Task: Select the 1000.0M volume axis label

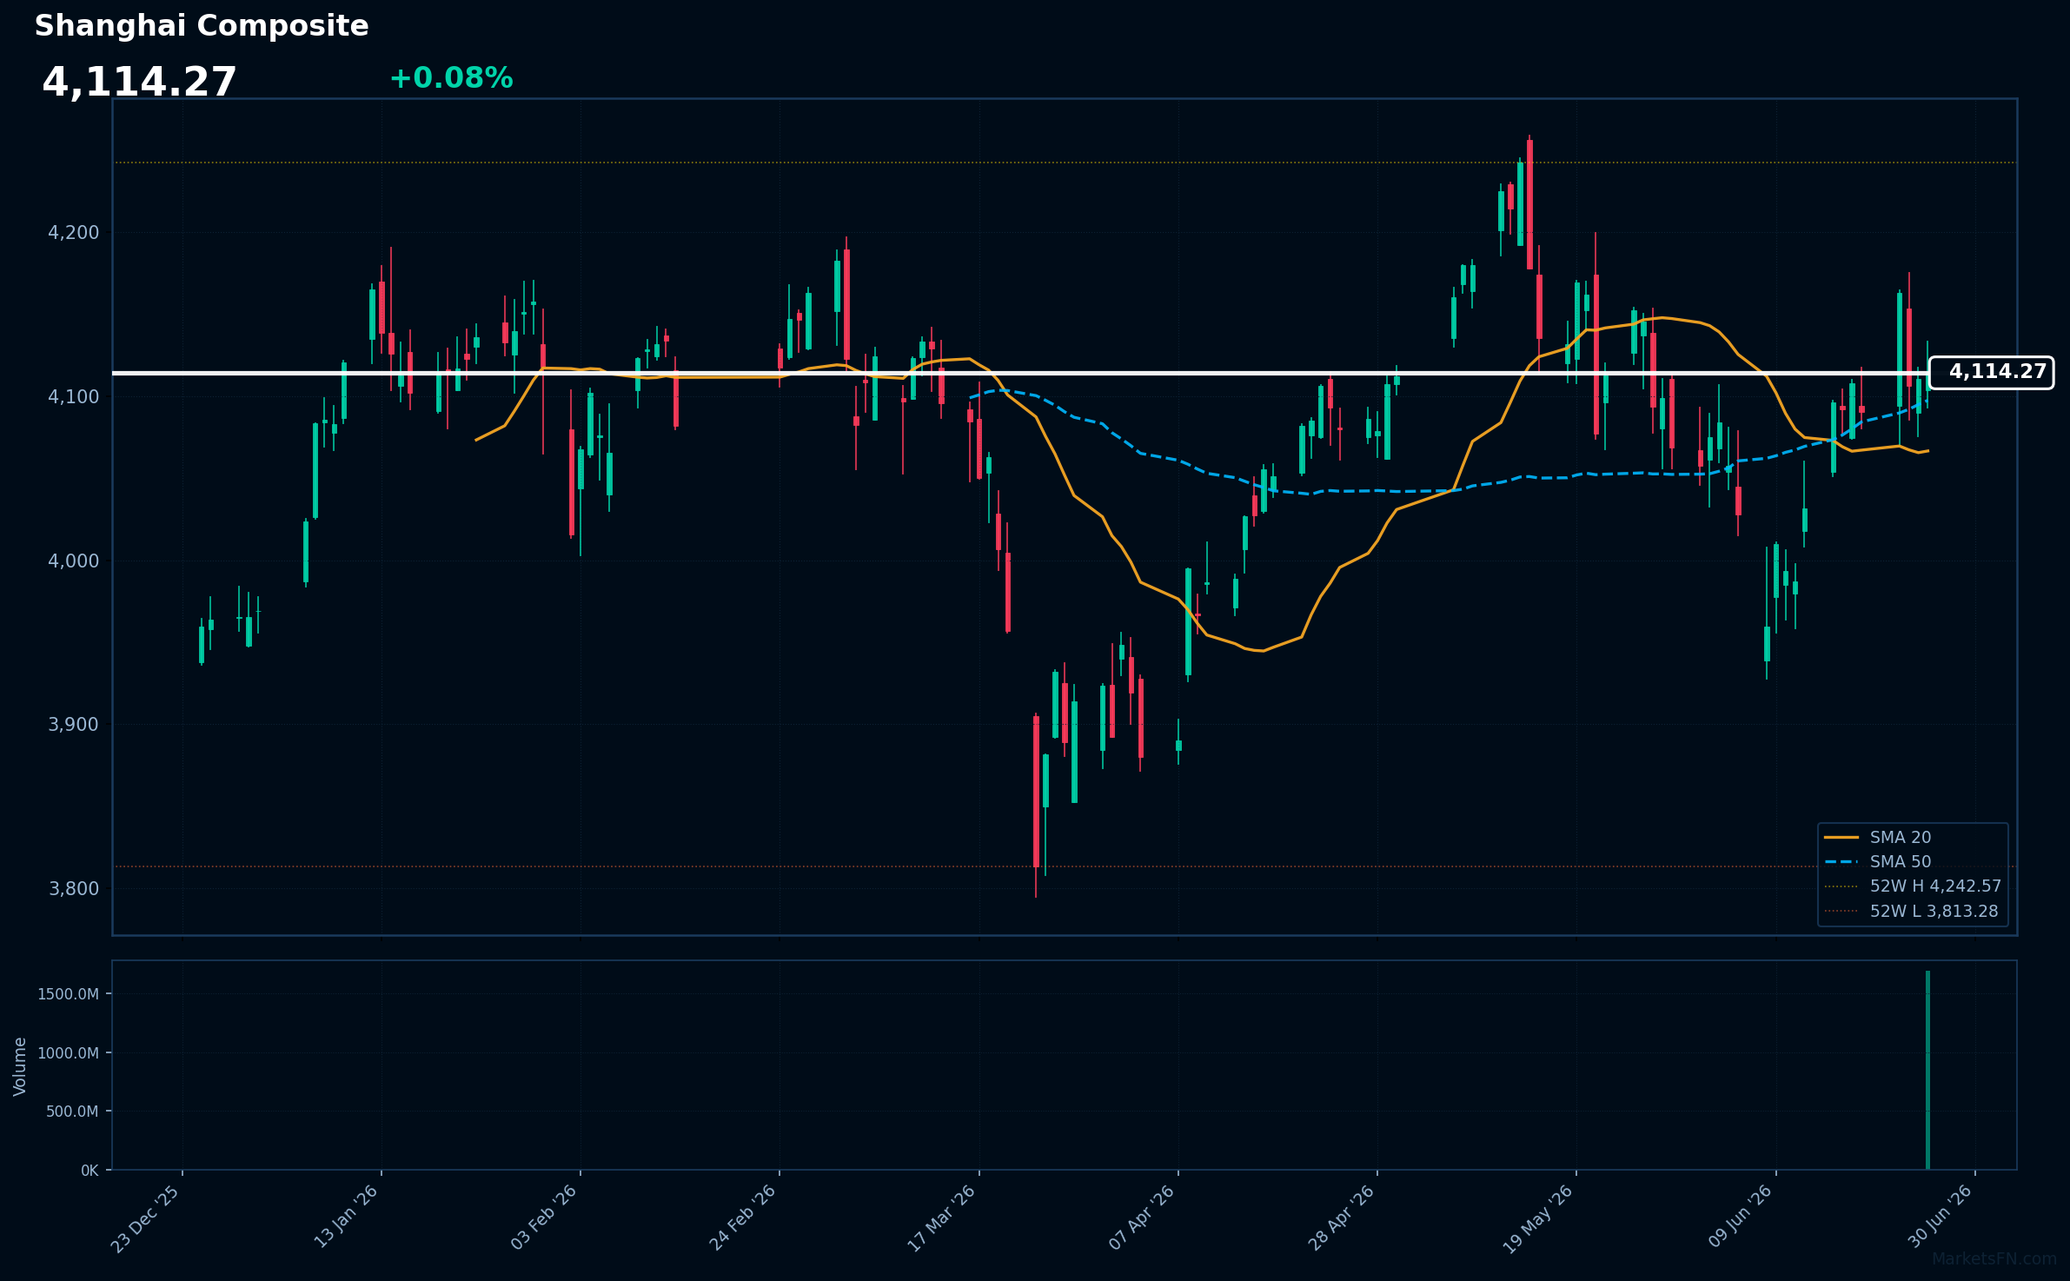Action: click(69, 1053)
